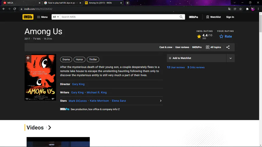
Task: Select the Thriller genre chip
Action: [x=93, y=60]
